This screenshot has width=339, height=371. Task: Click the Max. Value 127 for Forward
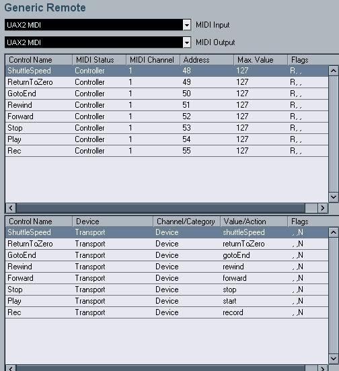[242, 116]
